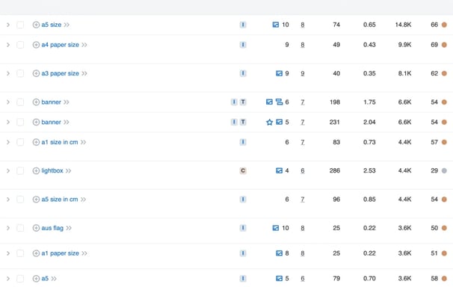The height and width of the screenshot is (287, 453).
Task: Click the Transactional intent badge in first banner row
Action: point(243,102)
